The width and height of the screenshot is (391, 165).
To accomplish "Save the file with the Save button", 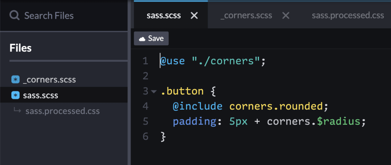I will (x=151, y=38).
